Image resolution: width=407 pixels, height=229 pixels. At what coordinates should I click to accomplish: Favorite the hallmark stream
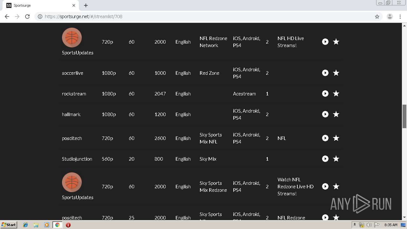coord(336,114)
